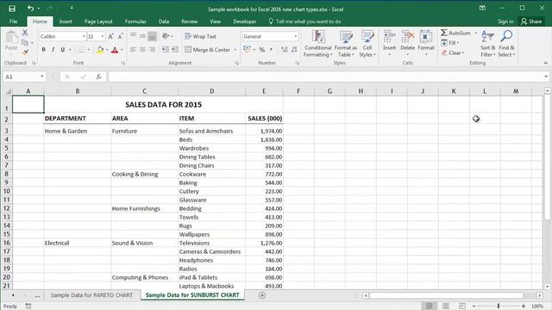Open Accounting number format
The height and width of the screenshot is (310, 552).
(248, 50)
